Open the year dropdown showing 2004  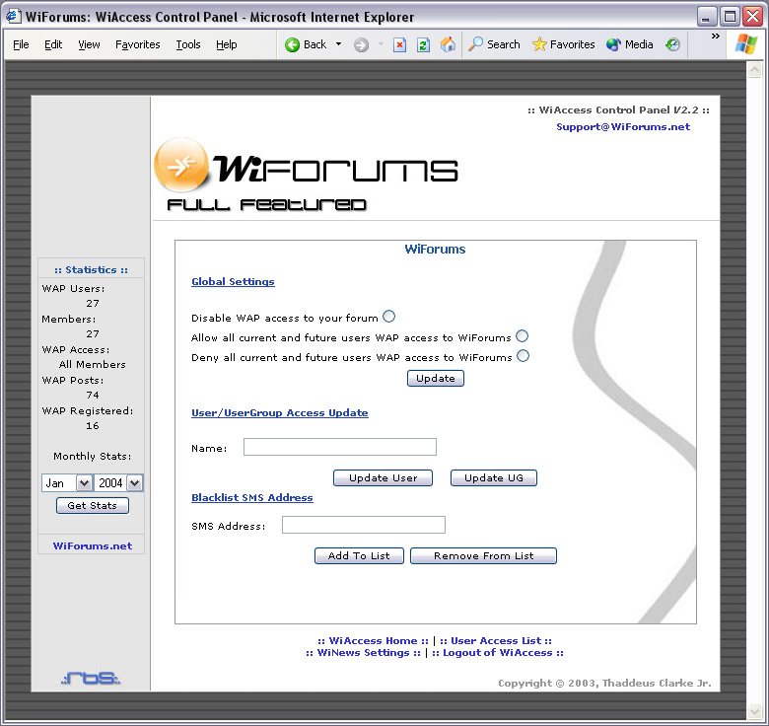[x=119, y=482]
